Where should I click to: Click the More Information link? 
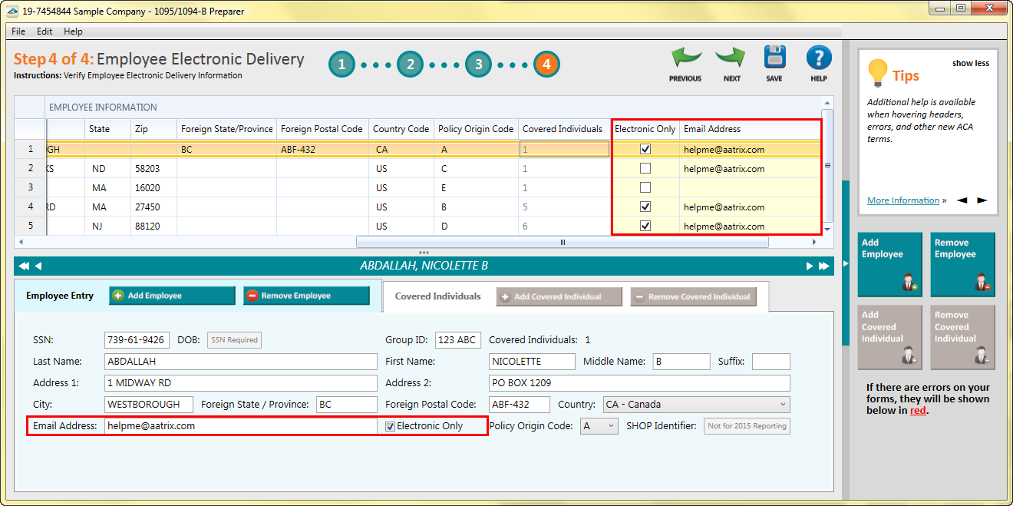[x=902, y=200]
